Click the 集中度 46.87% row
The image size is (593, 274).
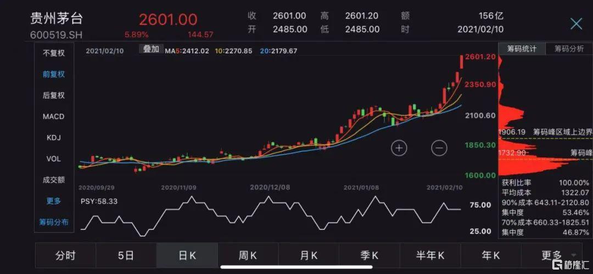(x=545, y=232)
